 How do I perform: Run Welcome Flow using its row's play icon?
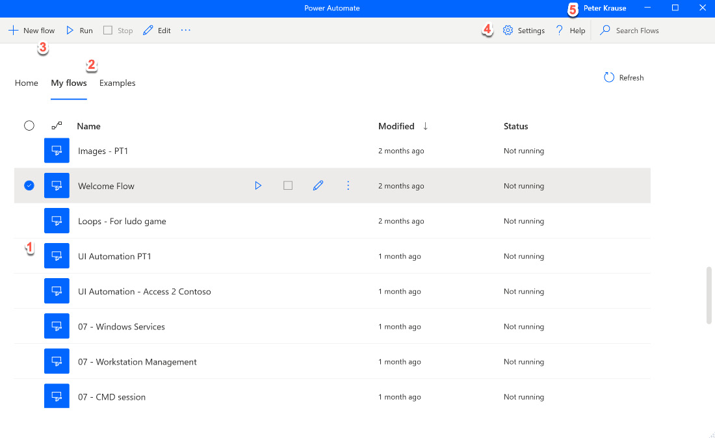click(258, 185)
